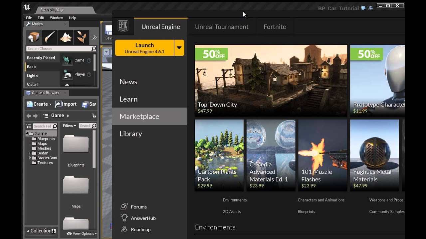The height and width of the screenshot is (239, 426).
Task: Select the Lights category in Modes
Action: [43, 76]
